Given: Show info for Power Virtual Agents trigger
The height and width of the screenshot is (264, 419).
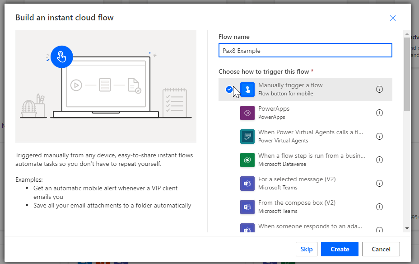Looking at the screenshot, I should point(379,137).
